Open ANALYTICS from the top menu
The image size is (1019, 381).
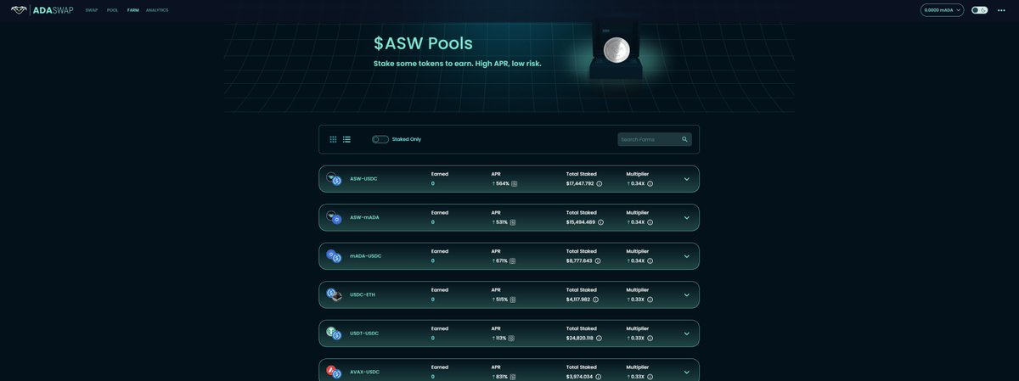[157, 10]
